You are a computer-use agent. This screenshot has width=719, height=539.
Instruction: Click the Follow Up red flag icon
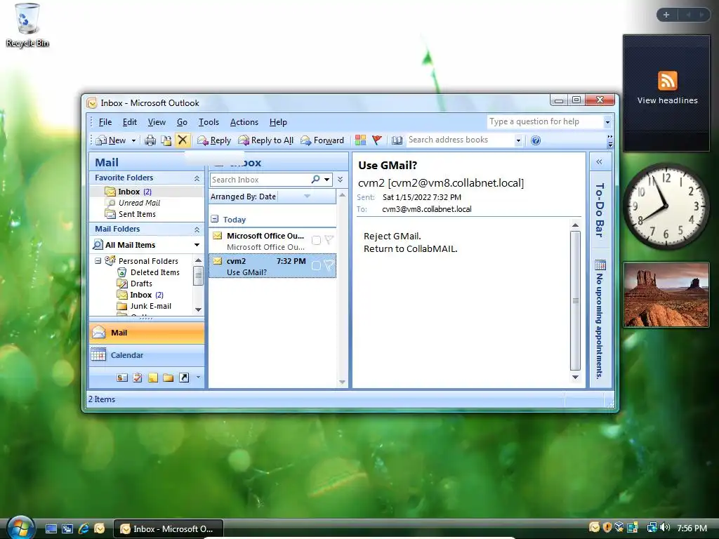point(377,140)
